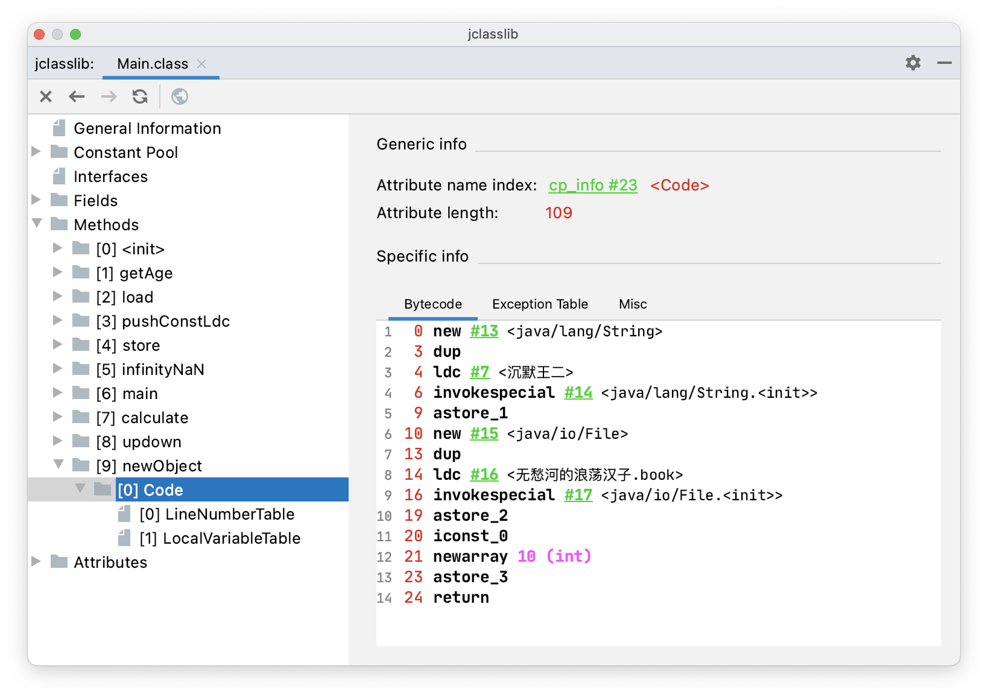Follow the cp_info #23 link
988x698 pixels.
tap(592, 185)
